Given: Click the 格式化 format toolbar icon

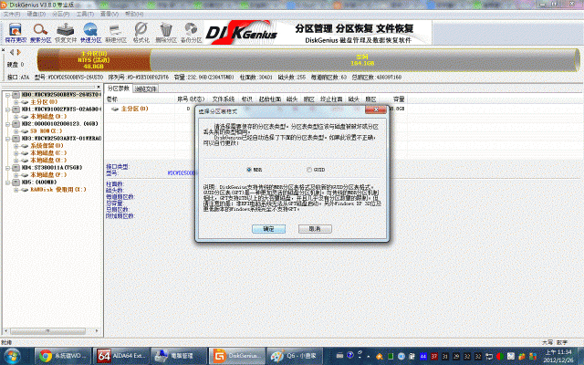Looking at the screenshot, I should tap(141, 33).
